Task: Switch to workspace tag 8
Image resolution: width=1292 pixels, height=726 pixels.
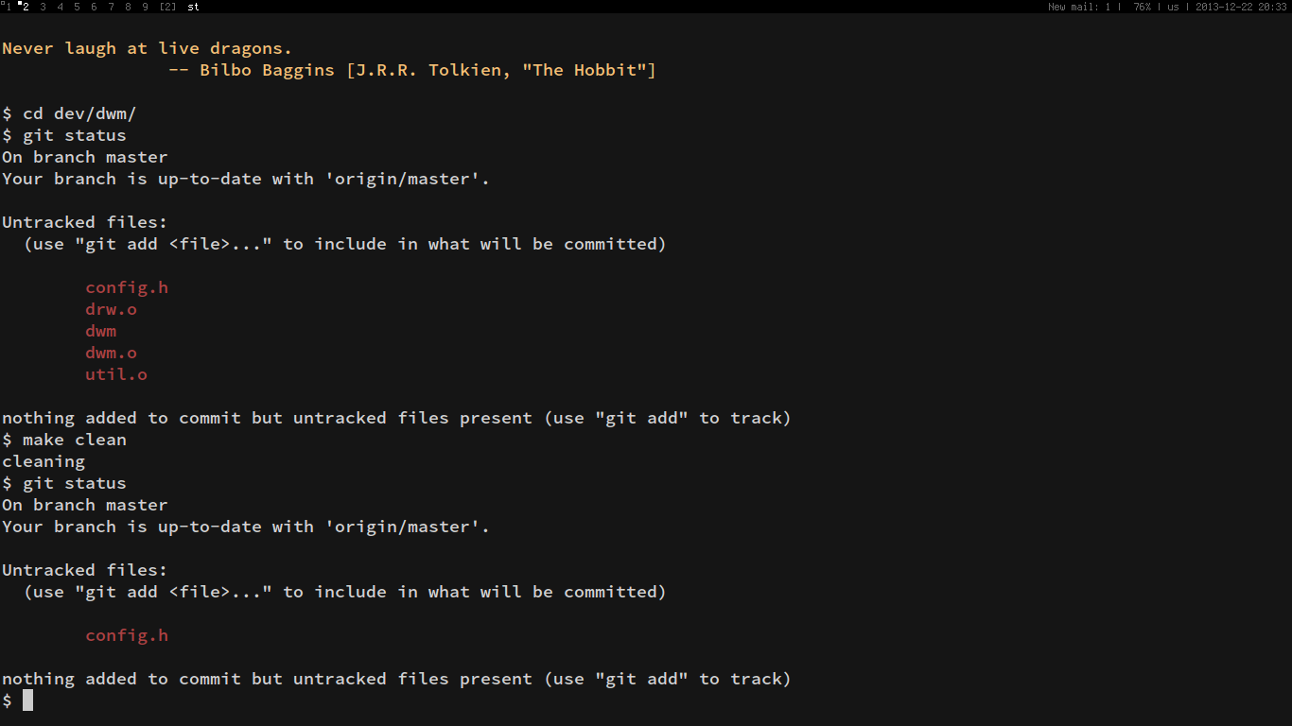Action: pos(128,7)
